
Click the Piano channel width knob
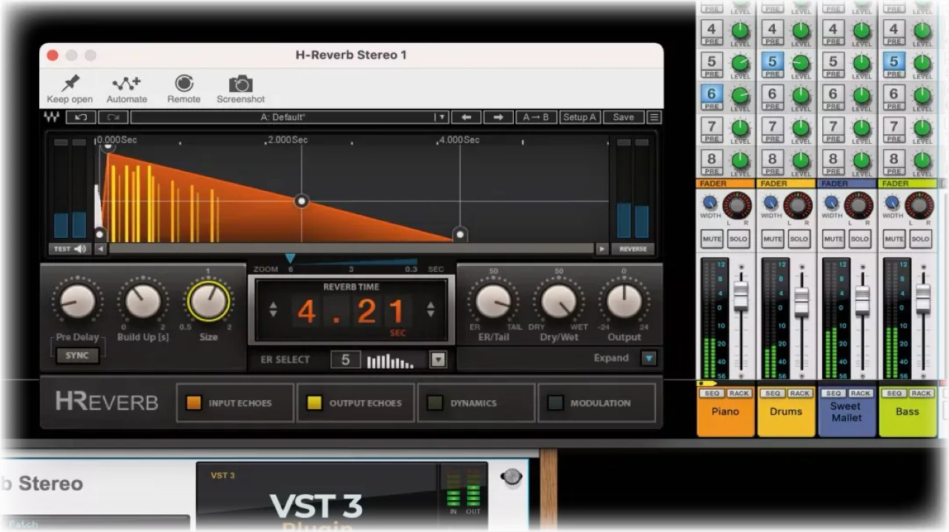(710, 202)
